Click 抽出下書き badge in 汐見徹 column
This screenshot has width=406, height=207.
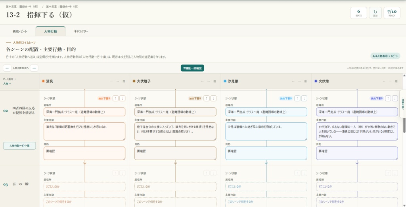[286, 99]
